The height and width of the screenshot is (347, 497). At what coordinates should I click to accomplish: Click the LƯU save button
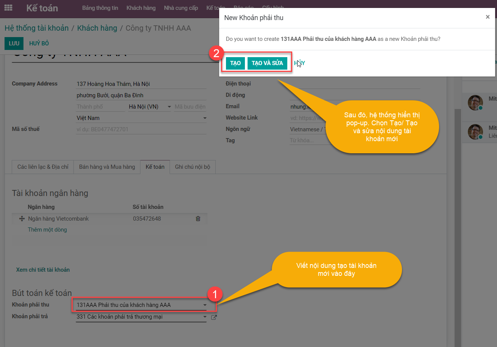(14, 44)
